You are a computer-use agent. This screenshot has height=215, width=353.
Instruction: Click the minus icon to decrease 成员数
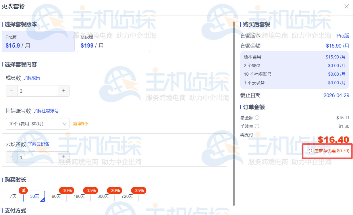pos(11,91)
